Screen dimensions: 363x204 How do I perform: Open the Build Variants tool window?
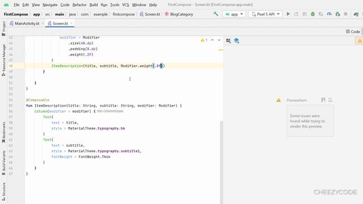tap(3, 163)
